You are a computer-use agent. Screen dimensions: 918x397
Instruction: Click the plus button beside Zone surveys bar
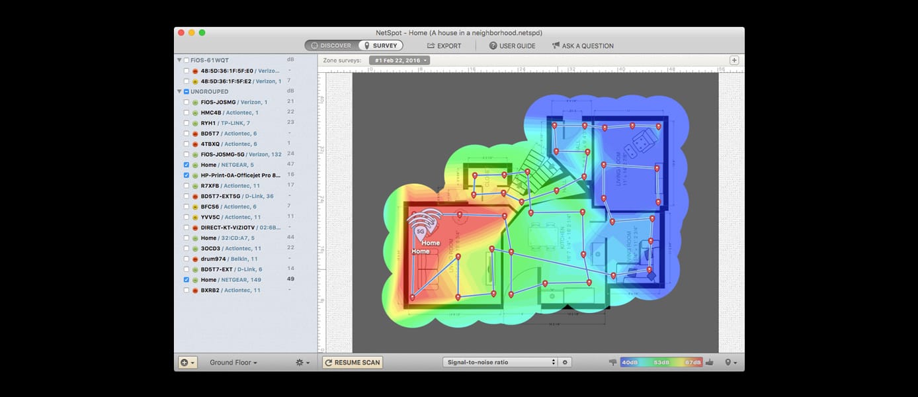click(734, 60)
